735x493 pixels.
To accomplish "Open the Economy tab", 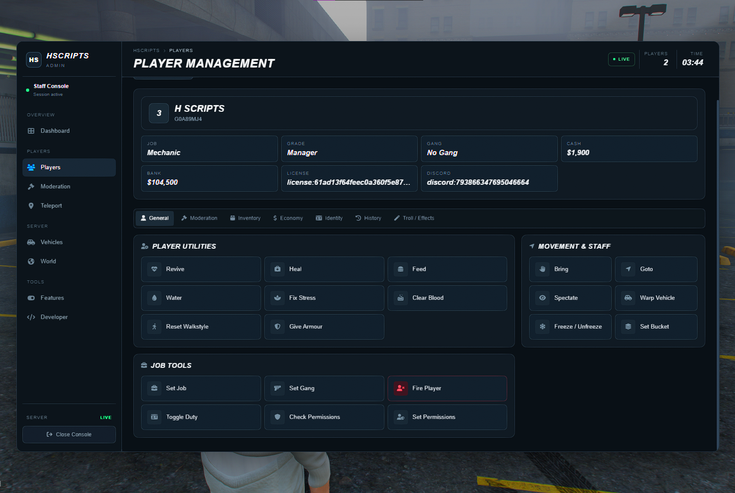I will coord(288,218).
